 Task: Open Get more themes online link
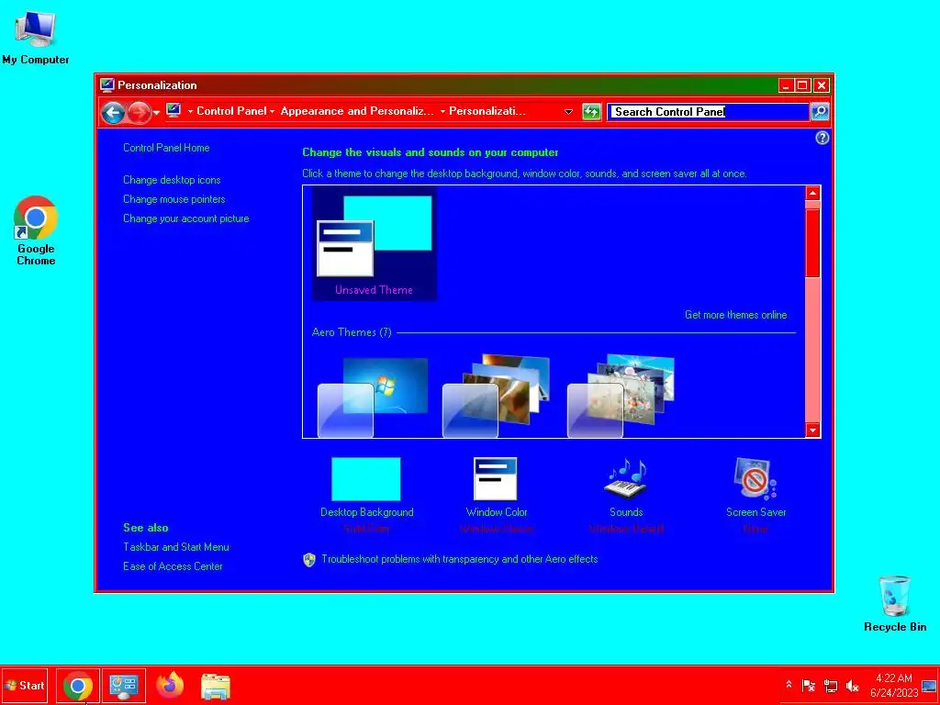click(x=735, y=315)
